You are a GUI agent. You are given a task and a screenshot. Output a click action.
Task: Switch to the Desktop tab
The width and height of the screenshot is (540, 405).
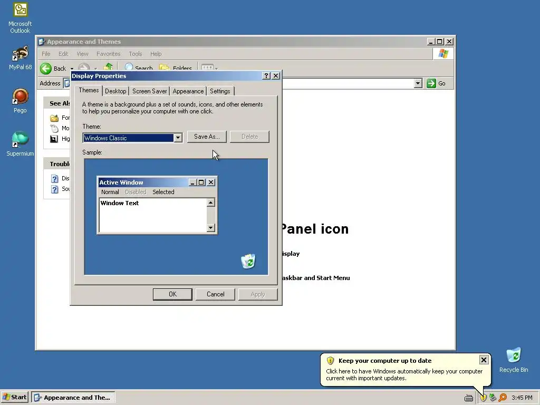[115, 91]
